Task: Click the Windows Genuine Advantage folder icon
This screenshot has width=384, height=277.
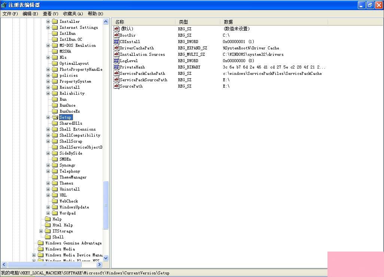Action: [x=41, y=243]
